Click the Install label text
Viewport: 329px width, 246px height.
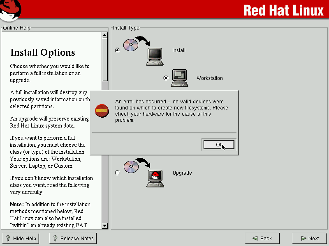click(179, 50)
